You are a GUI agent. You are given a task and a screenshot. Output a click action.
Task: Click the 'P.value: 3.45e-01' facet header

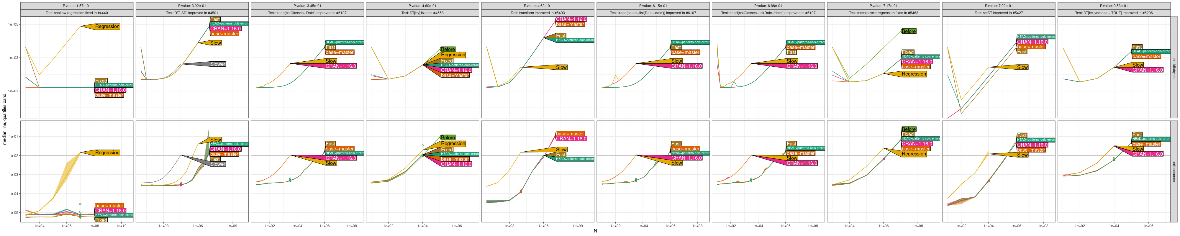[307, 6]
